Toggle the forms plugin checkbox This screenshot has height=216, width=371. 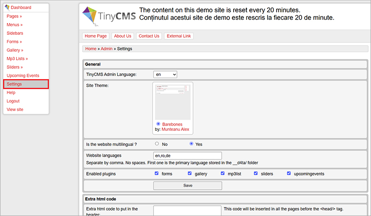(x=157, y=174)
